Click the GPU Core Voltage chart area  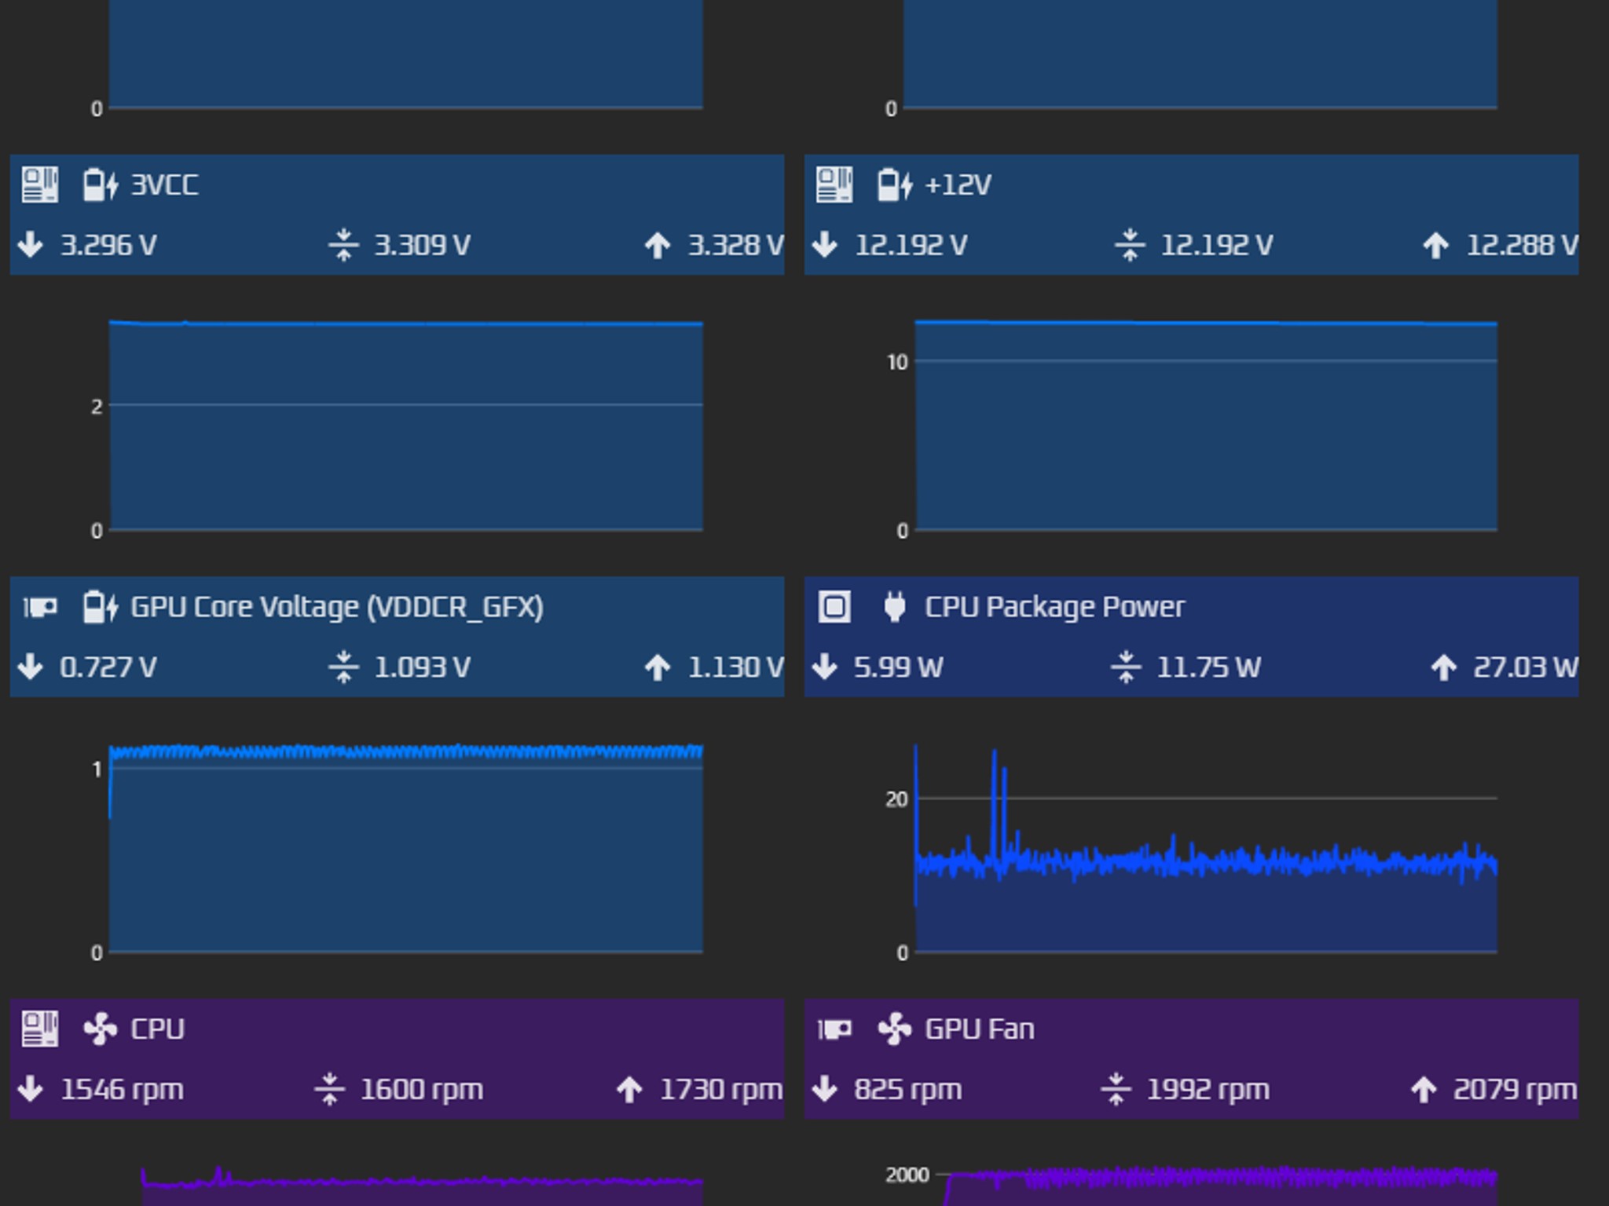point(405,848)
